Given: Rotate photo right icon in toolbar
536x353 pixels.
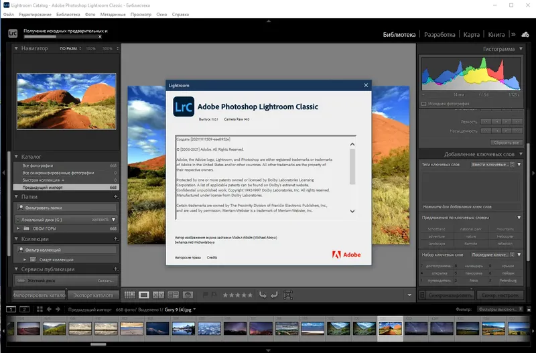Looking at the screenshot, I should pyautogui.click(x=274, y=295).
